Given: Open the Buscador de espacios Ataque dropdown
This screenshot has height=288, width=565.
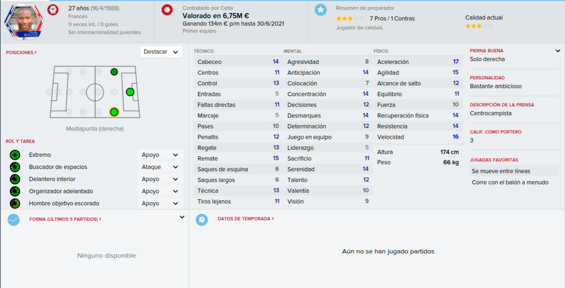Looking at the screenshot, I should pyautogui.click(x=160, y=167).
